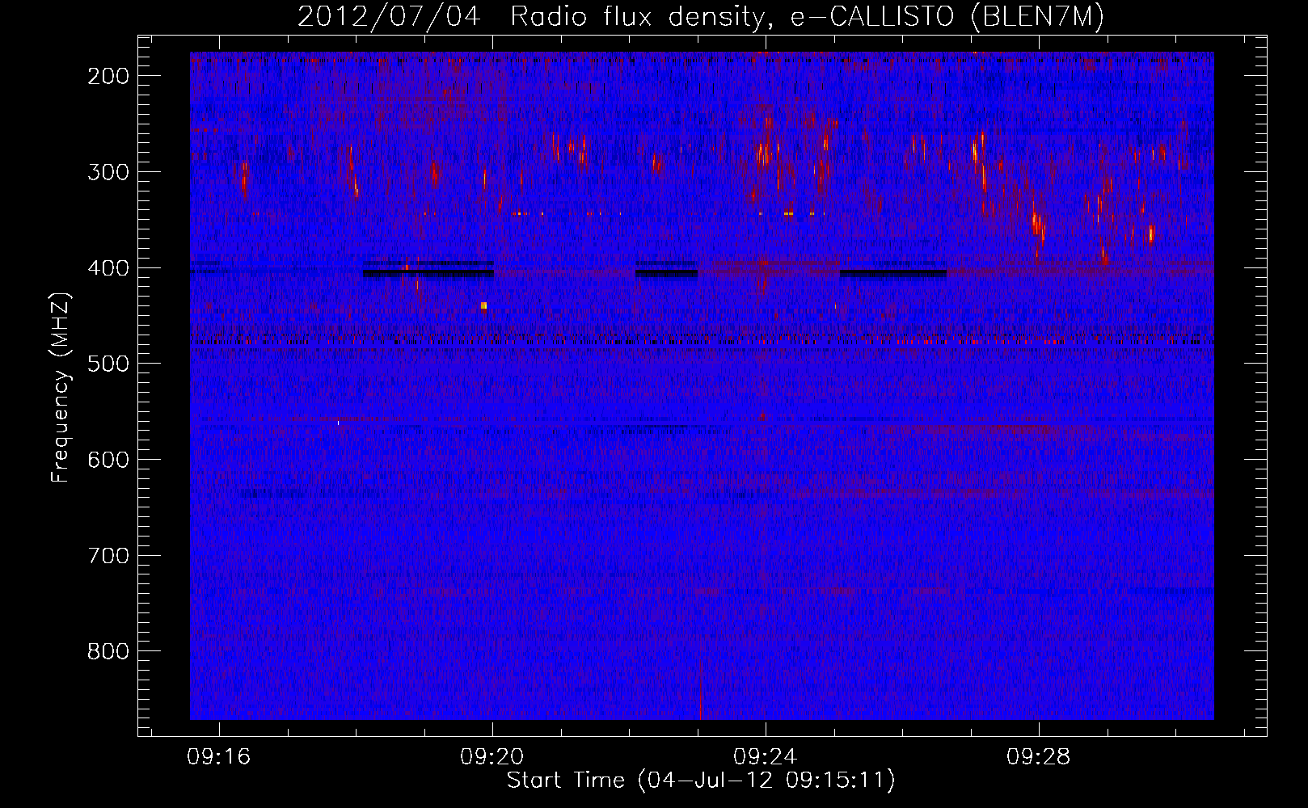Screen dimensions: 1308x808
Task: Click the 'Frequency (MHZ)' y-axis label
Action: coord(61,387)
